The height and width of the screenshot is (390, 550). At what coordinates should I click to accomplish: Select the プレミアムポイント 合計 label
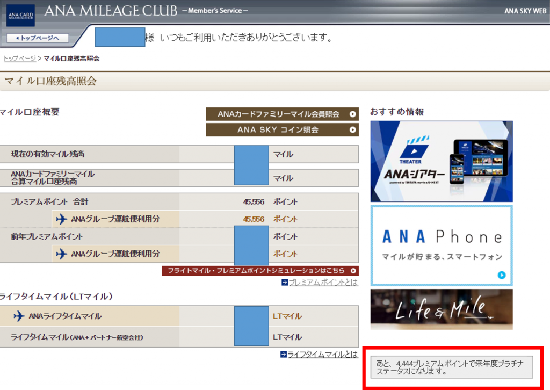coord(49,201)
